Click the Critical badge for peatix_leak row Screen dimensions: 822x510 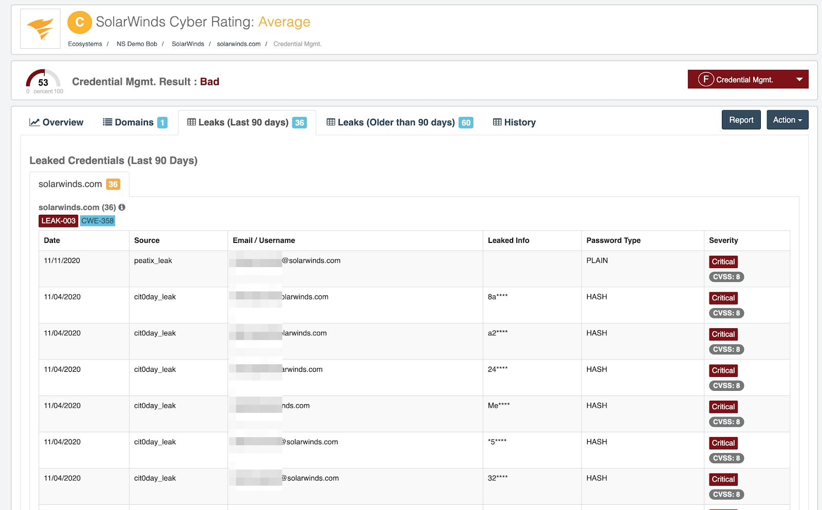tap(723, 262)
